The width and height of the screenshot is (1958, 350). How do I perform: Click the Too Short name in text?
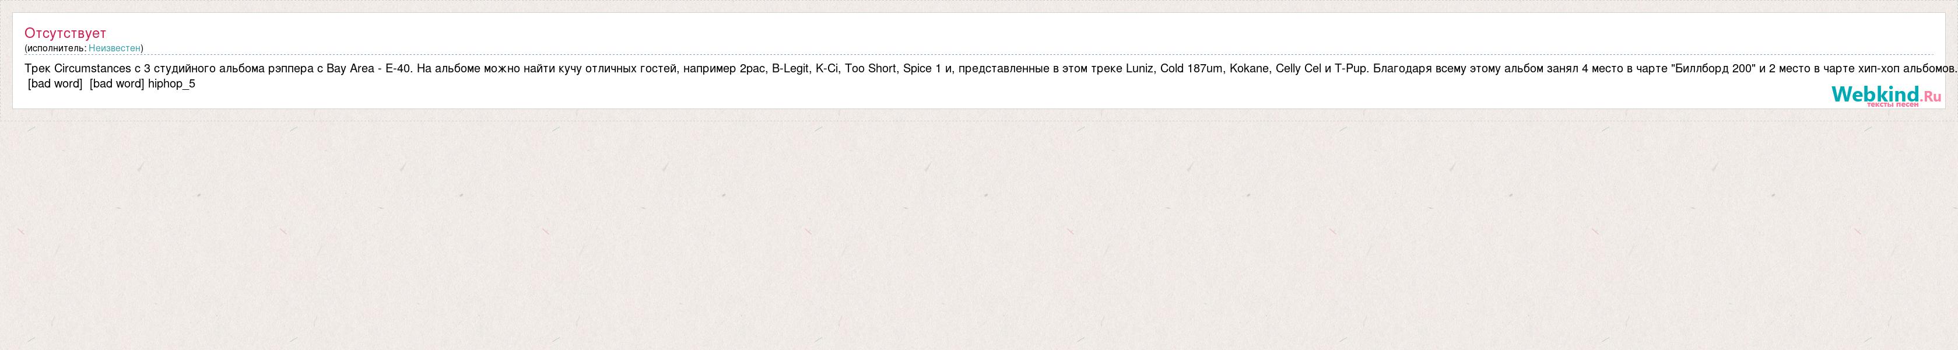pyautogui.click(x=871, y=68)
